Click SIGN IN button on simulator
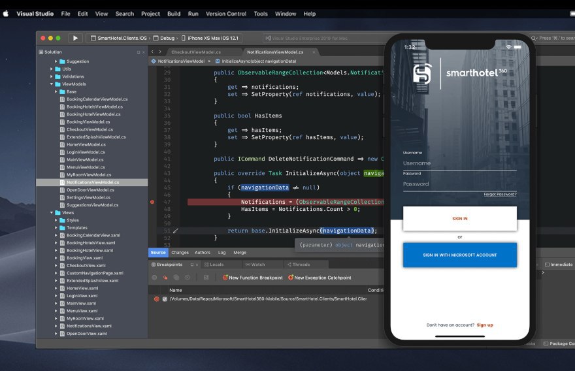 (x=460, y=219)
